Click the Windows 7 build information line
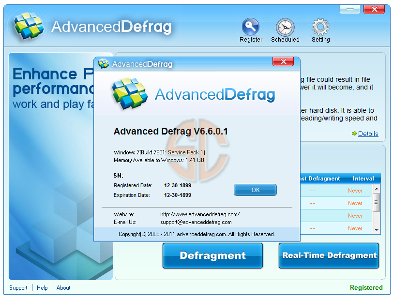Viewport: 393px width, 299px height. (x=159, y=152)
